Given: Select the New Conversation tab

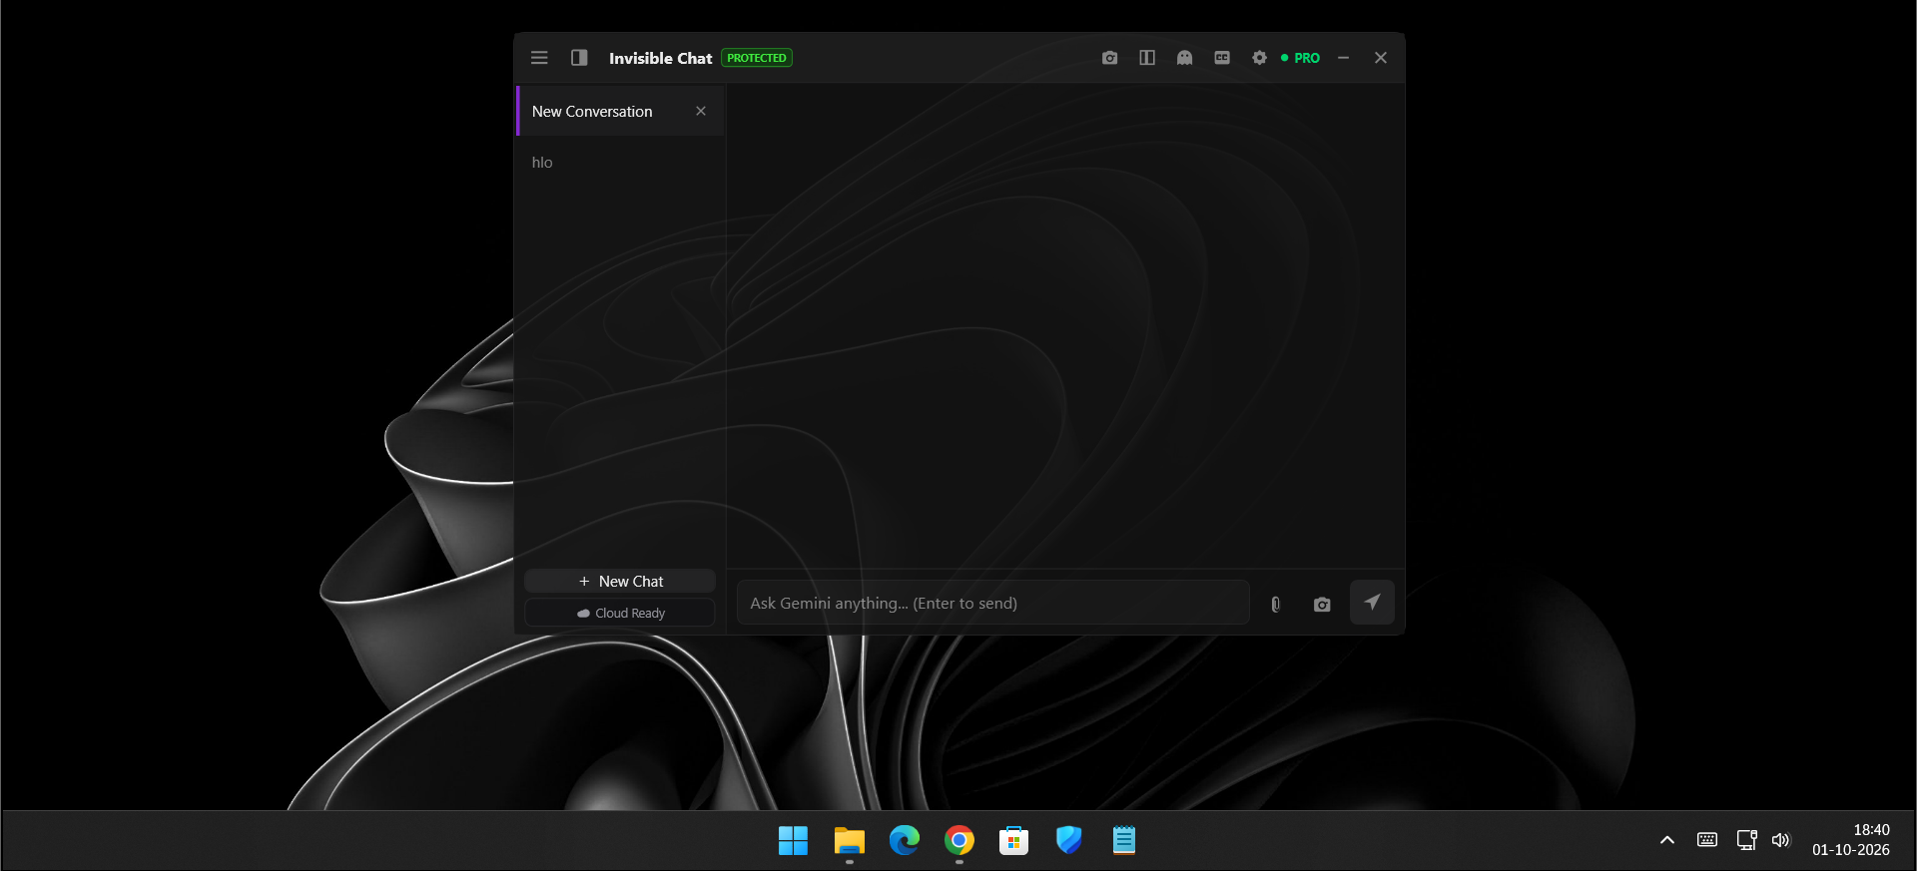Looking at the screenshot, I should (620, 111).
